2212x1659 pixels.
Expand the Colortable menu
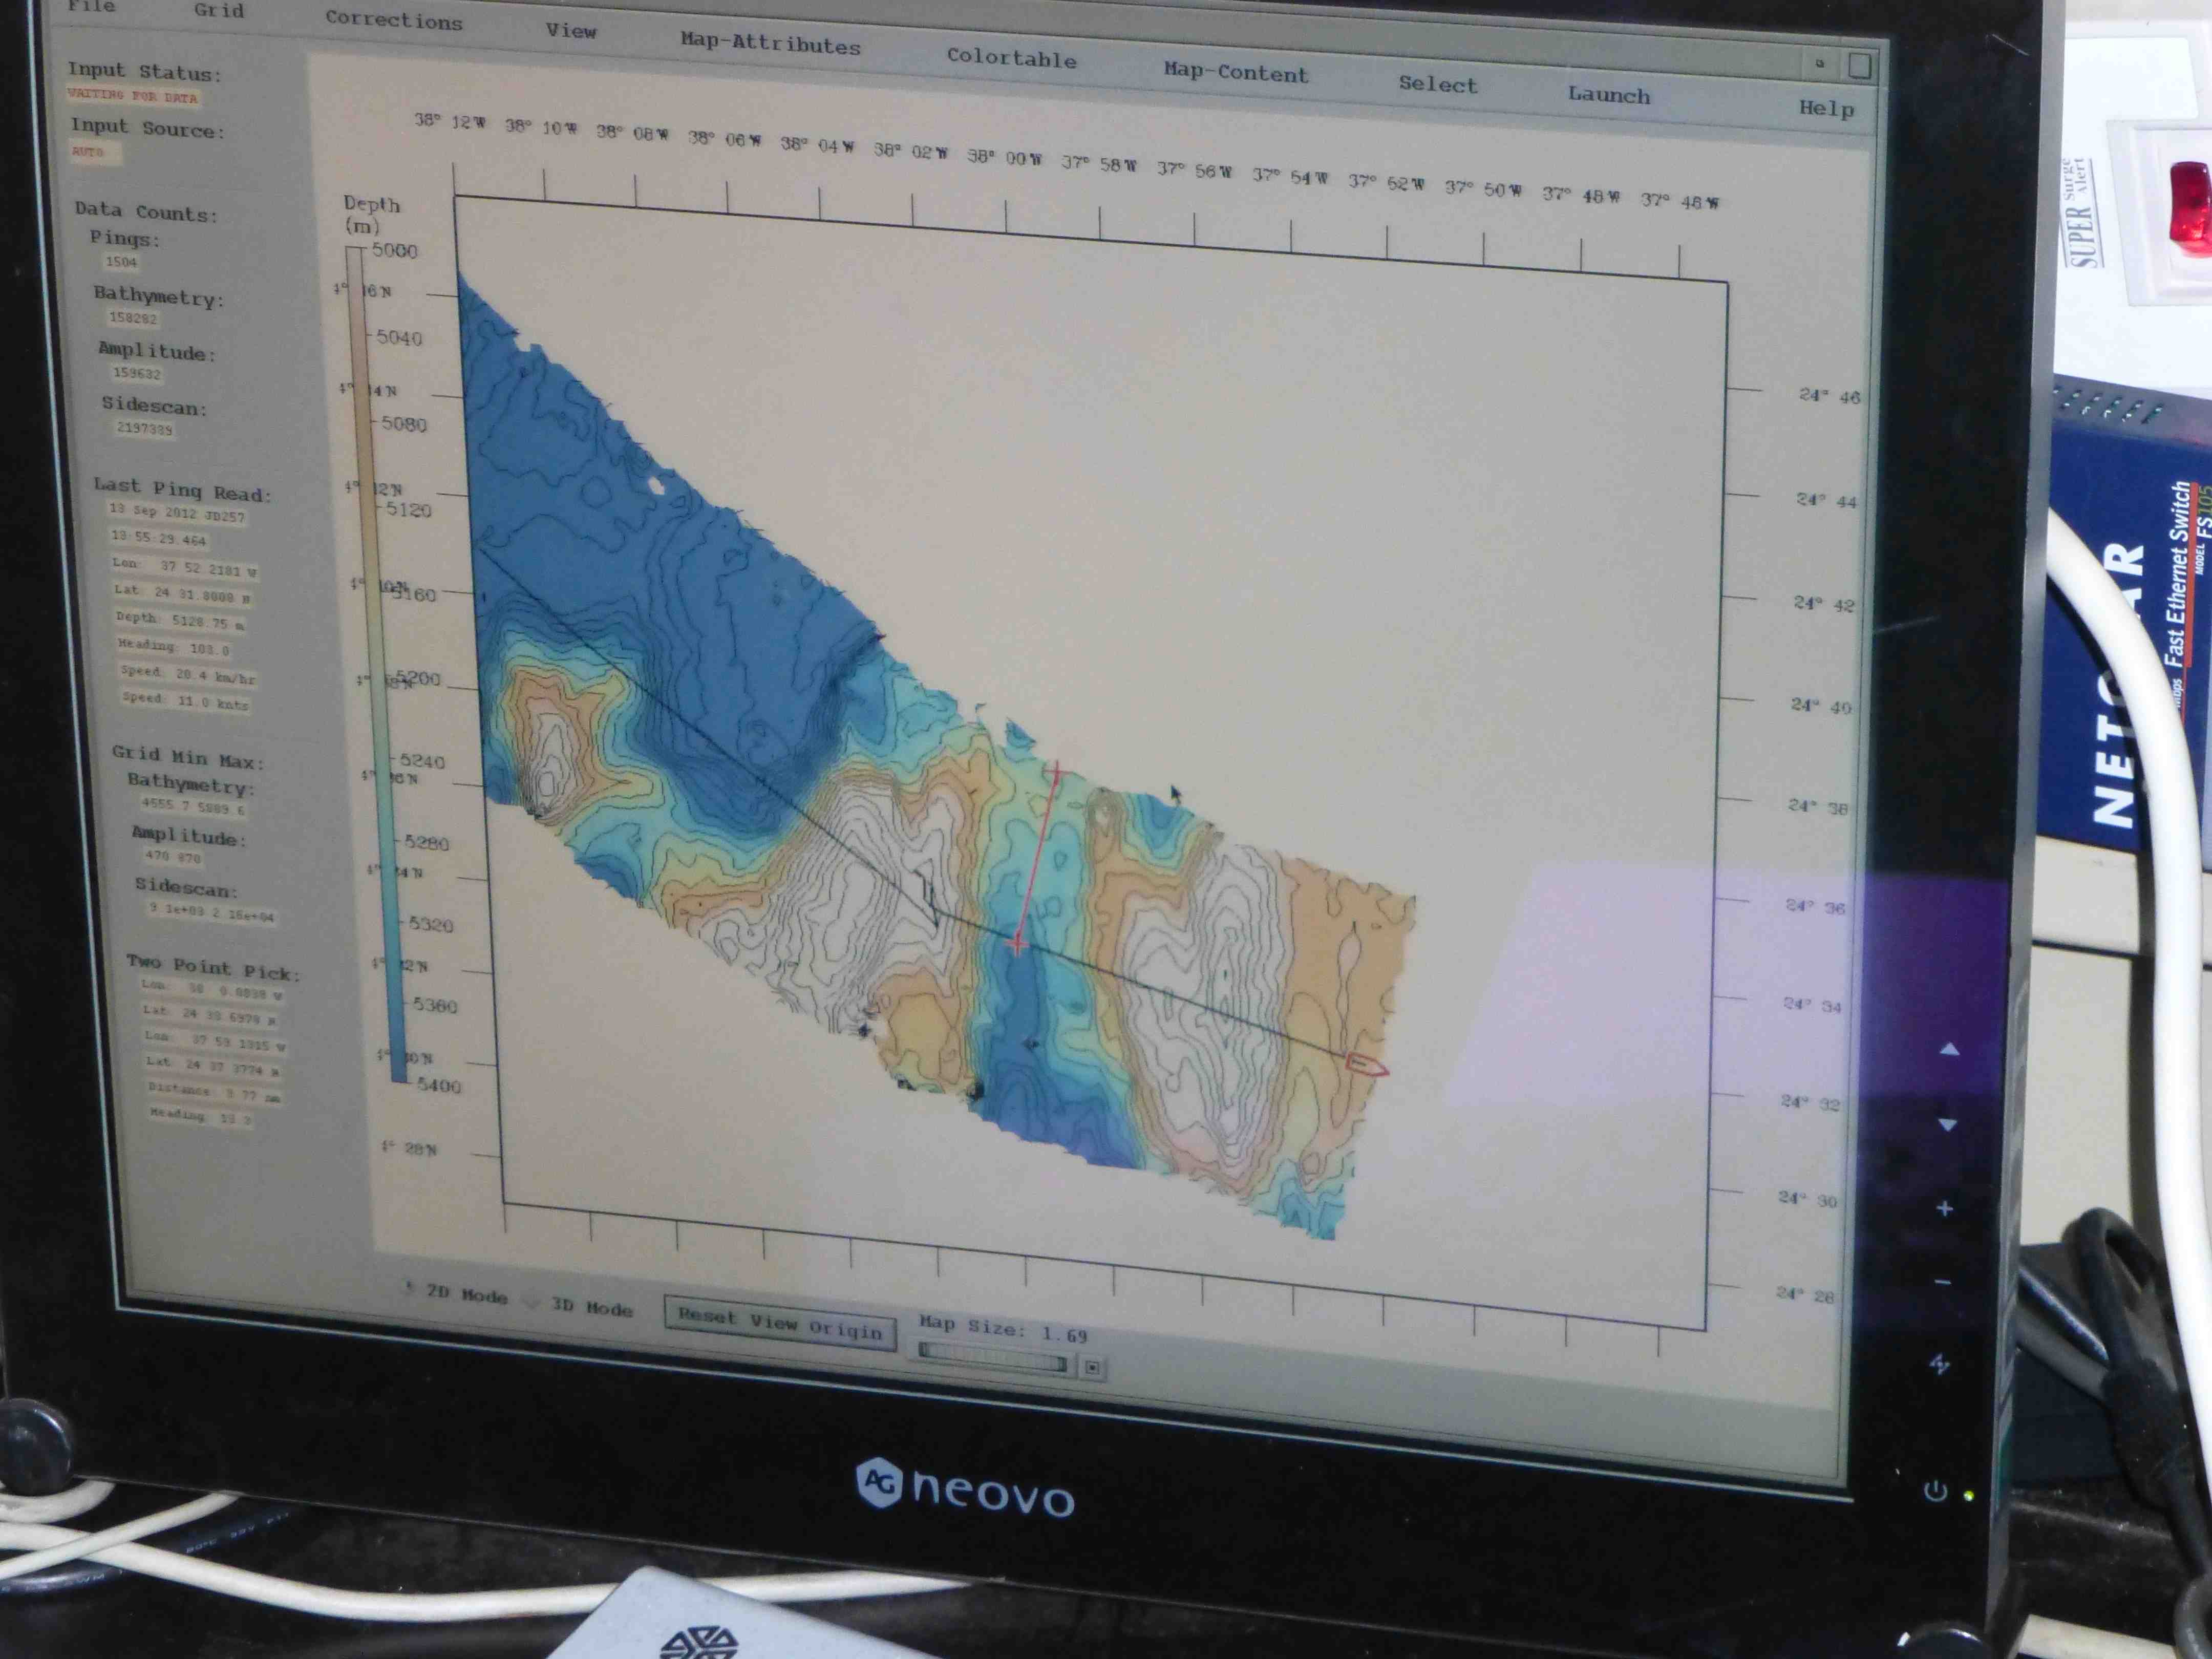(x=1011, y=58)
